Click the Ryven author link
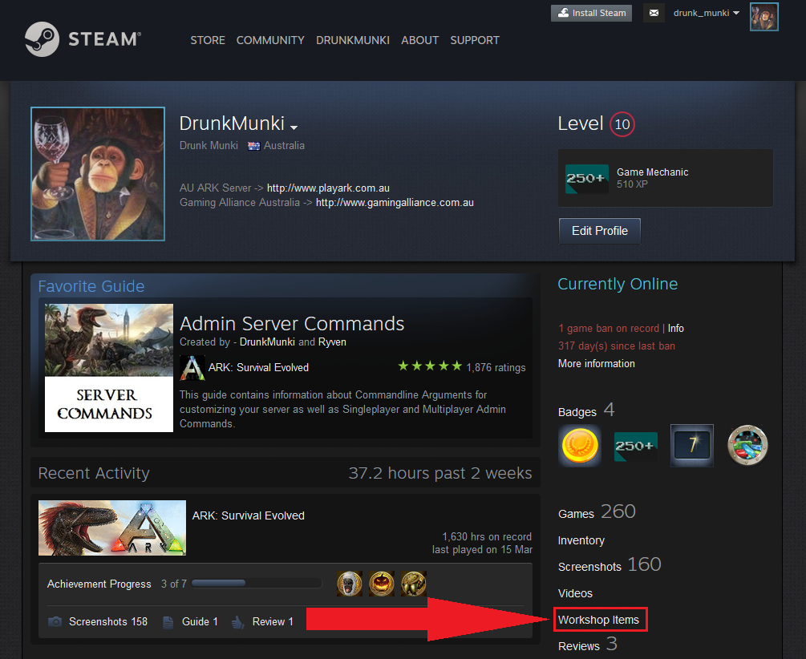The image size is (806, 659). coord(332,342)
